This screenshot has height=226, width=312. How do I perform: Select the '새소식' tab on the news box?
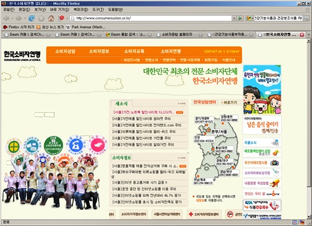pyautogui.click(x=121, y=103)
